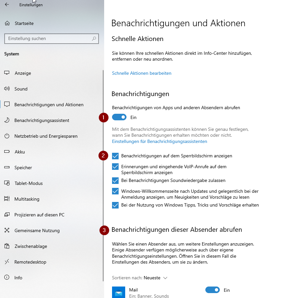Turn off the main Benachrichtigungen toggle
Screen dimensions: 298x298
point(119,117)
